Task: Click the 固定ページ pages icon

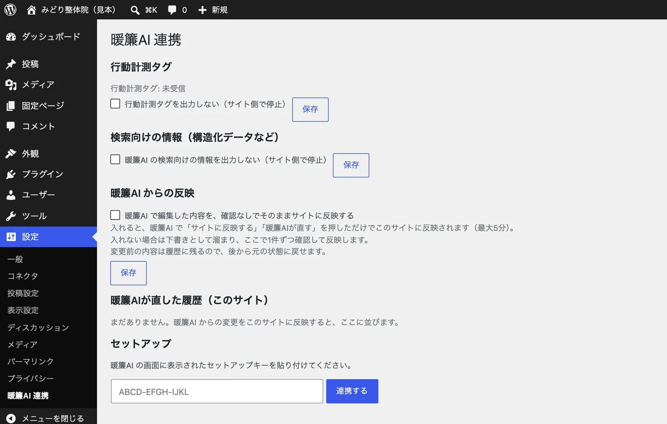Action: (x=11, y=106)
